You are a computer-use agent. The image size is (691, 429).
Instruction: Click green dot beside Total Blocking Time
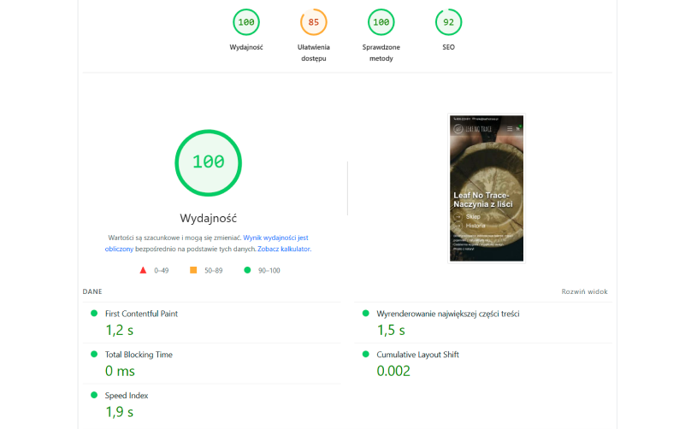coord(94,355)
